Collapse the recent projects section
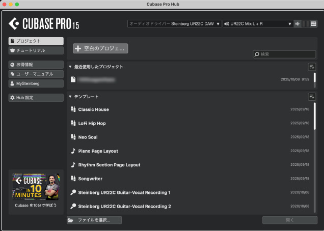 point(70,67)
